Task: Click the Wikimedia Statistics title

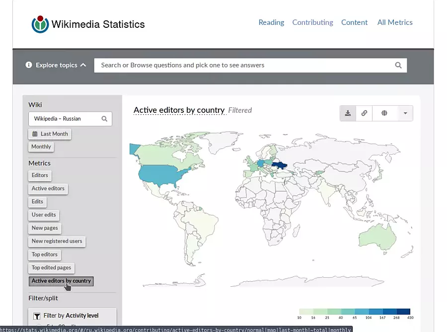Action: (x=98, y=24)
